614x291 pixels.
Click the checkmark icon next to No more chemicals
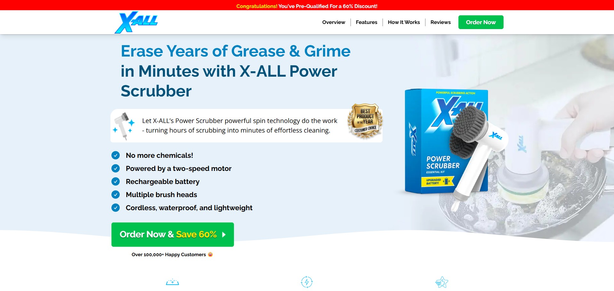tap(116, 155)
